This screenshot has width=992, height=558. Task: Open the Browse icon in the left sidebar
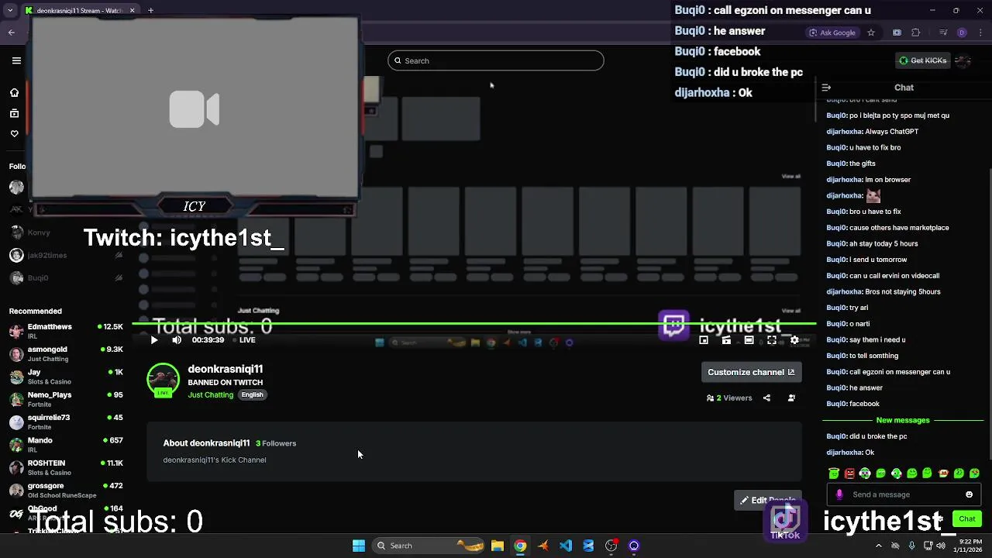[14, 113]
